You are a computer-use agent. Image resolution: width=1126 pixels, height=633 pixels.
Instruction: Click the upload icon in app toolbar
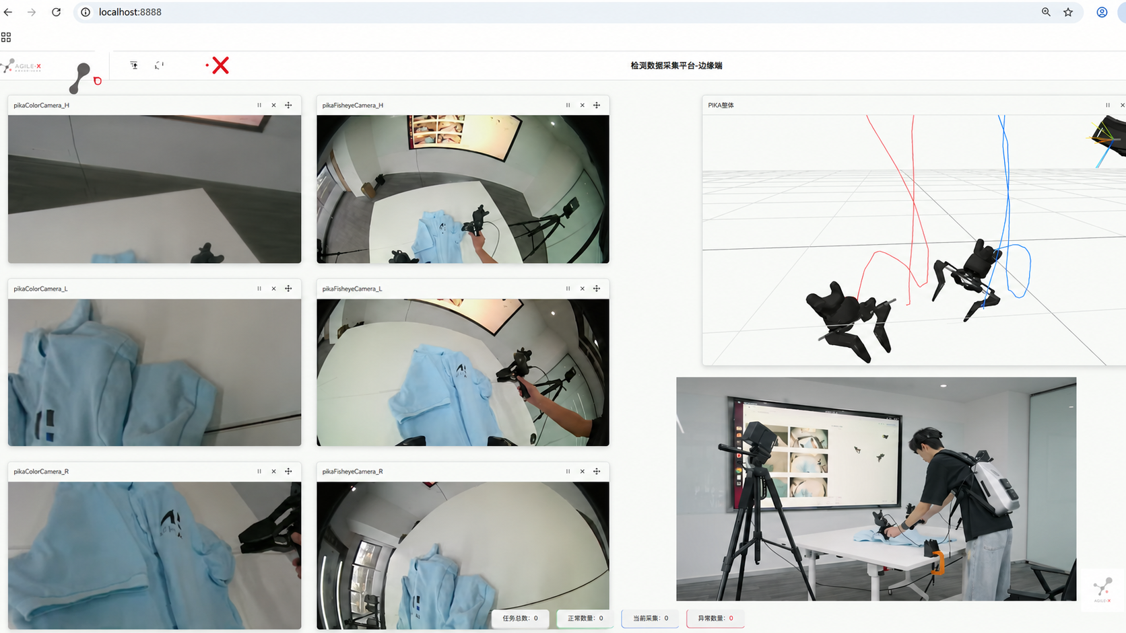(x=134, y=65)
